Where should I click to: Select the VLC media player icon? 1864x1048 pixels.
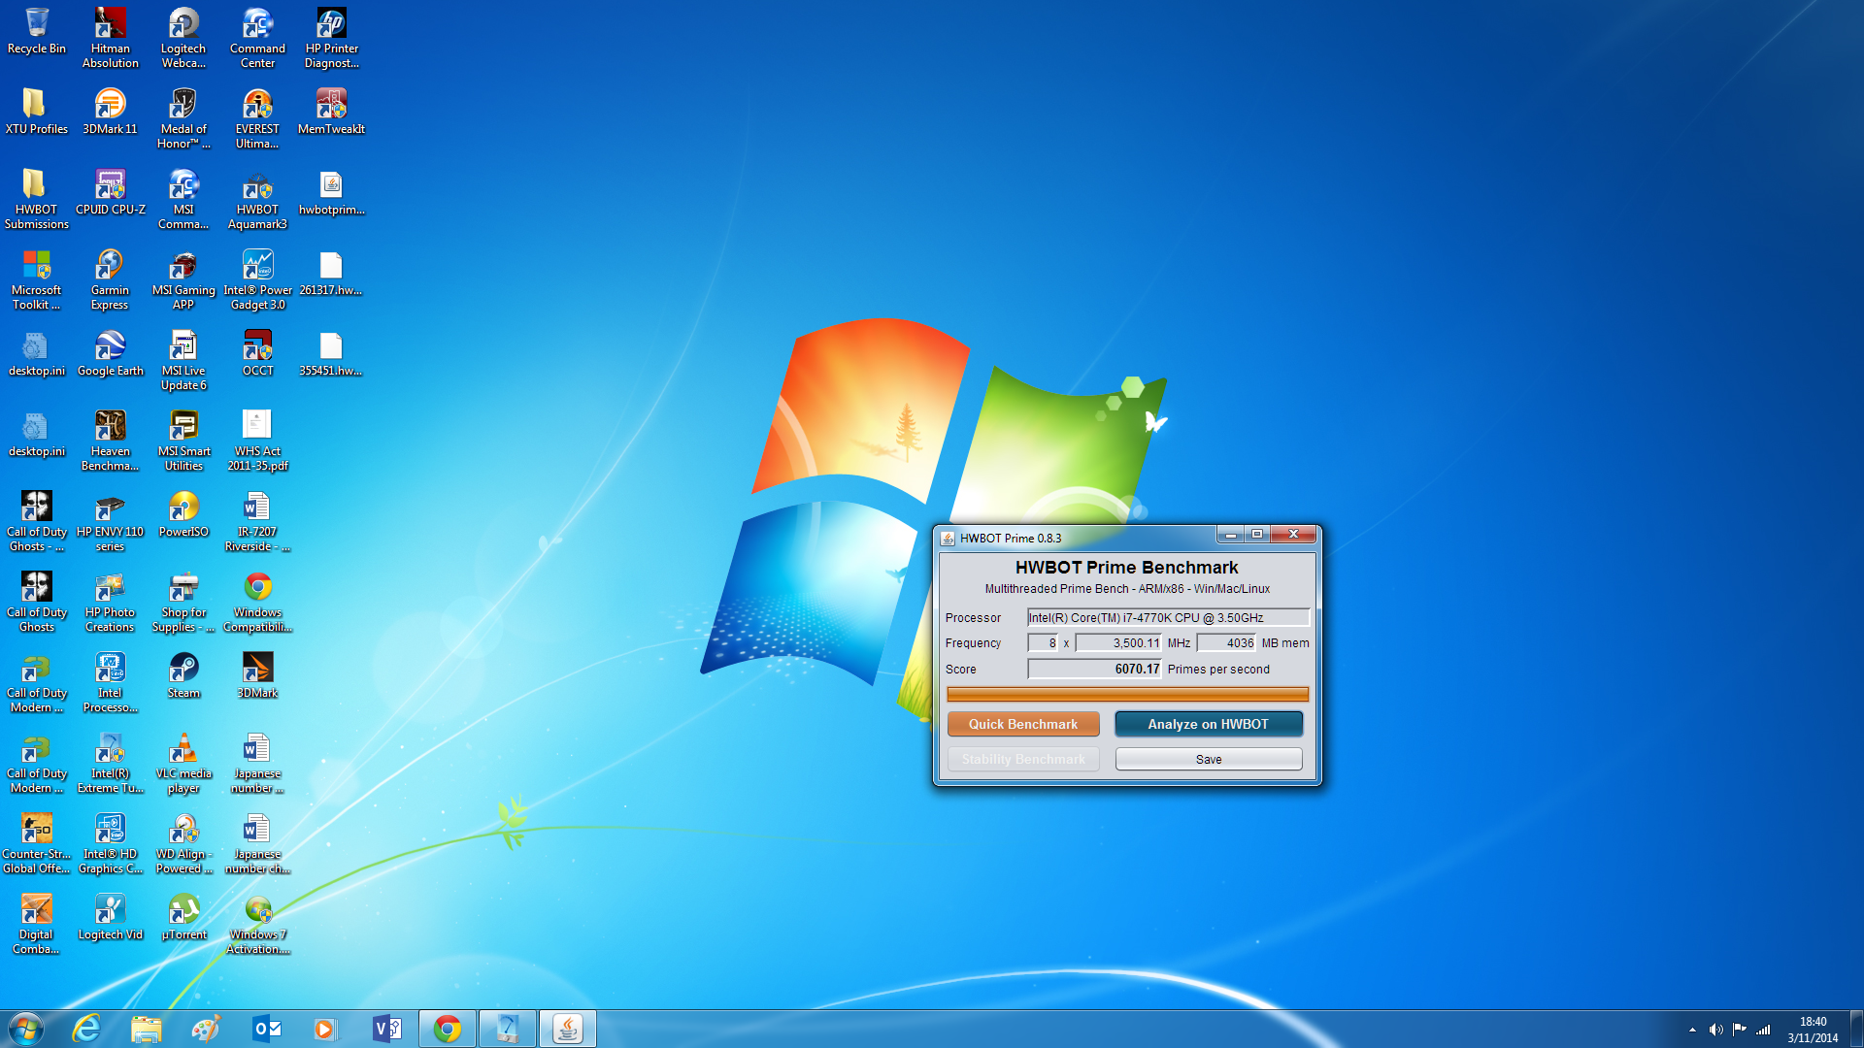[x=183, y=764]
